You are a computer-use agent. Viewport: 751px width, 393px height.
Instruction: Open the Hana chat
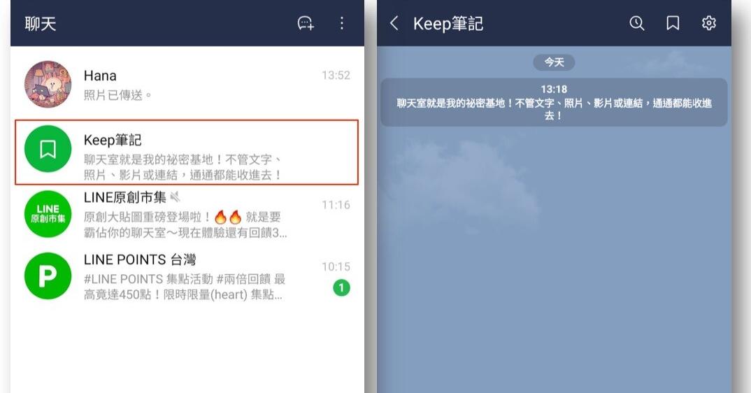coord(187,85)
